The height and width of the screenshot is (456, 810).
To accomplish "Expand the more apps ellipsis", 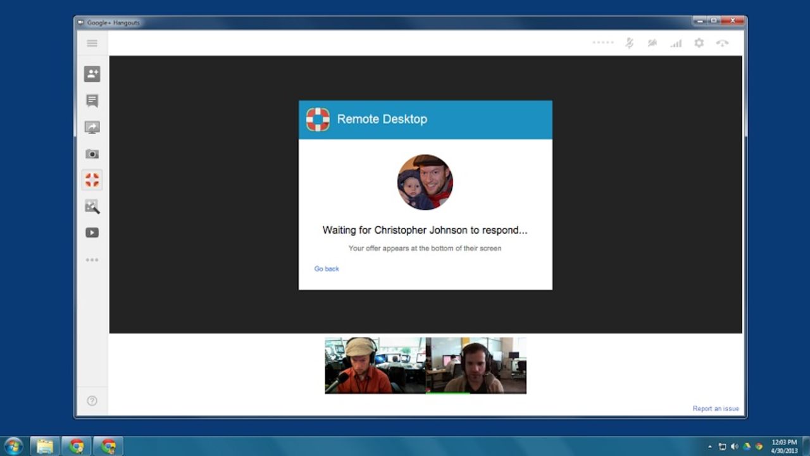I will point(92,260).
